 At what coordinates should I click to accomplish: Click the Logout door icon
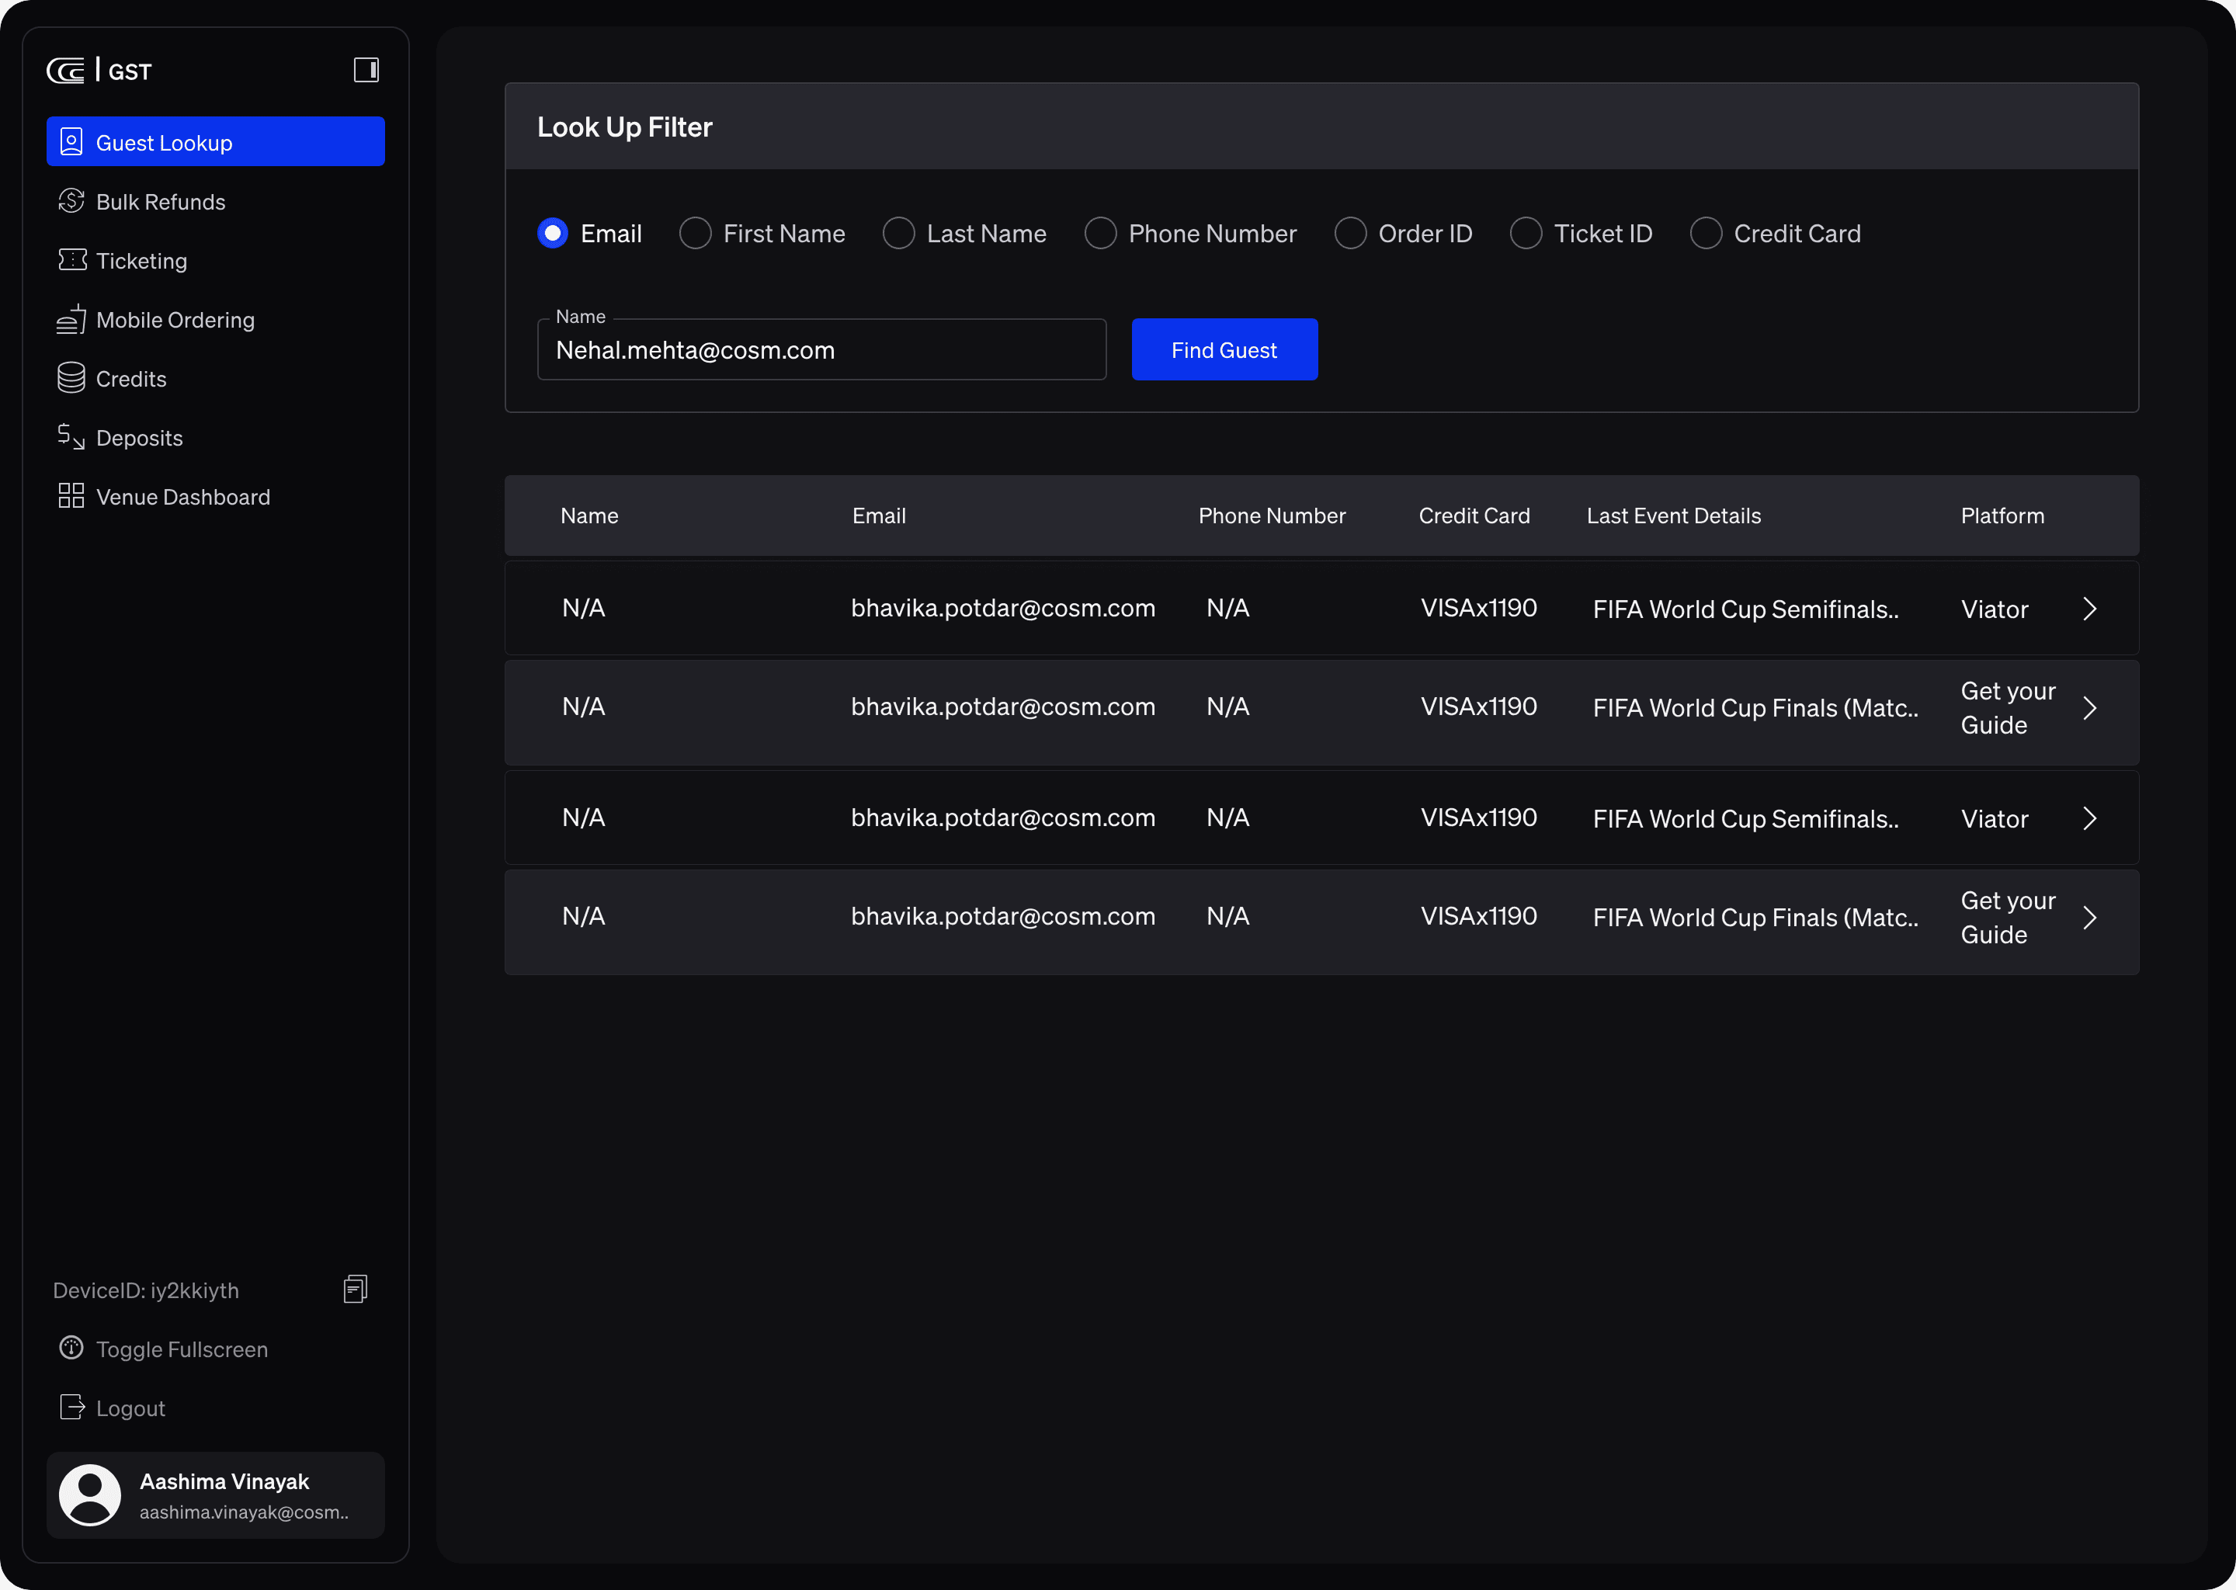[x=71, y=1407]
